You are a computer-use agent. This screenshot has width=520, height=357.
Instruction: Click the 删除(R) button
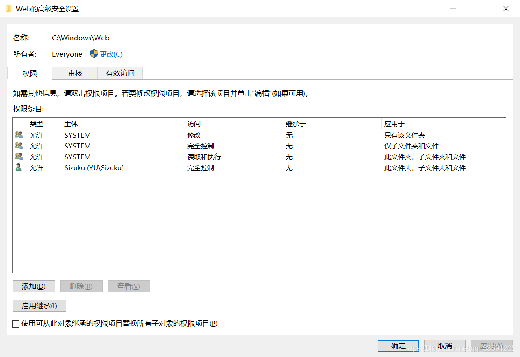[x=81, y=286]
